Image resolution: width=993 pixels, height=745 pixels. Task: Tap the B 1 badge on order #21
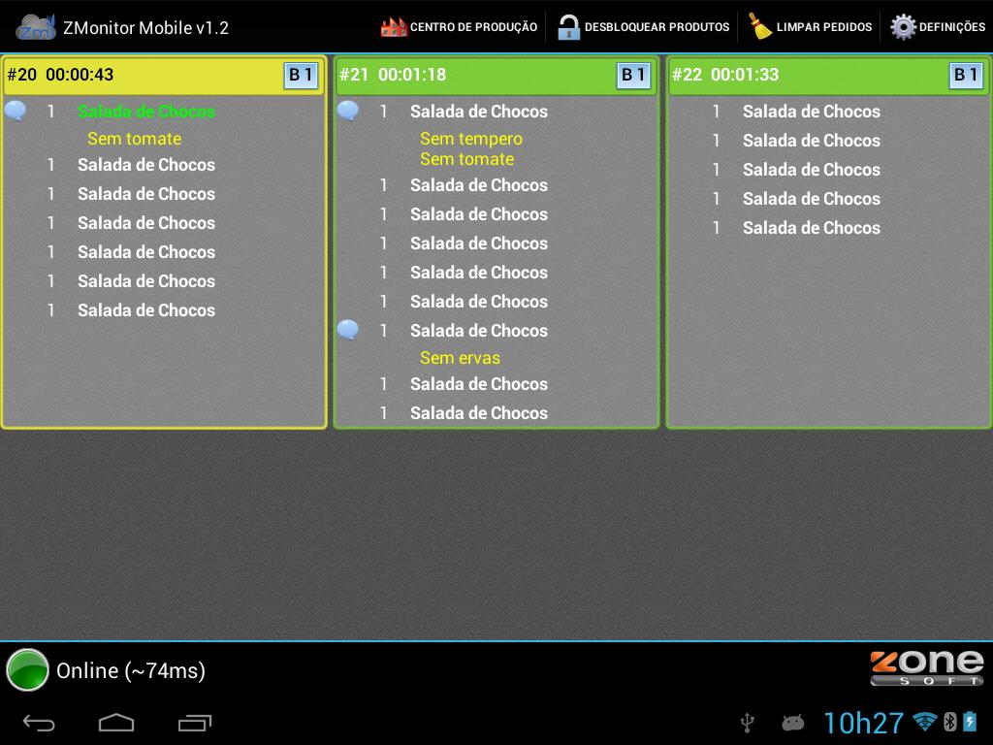(633, 76)
